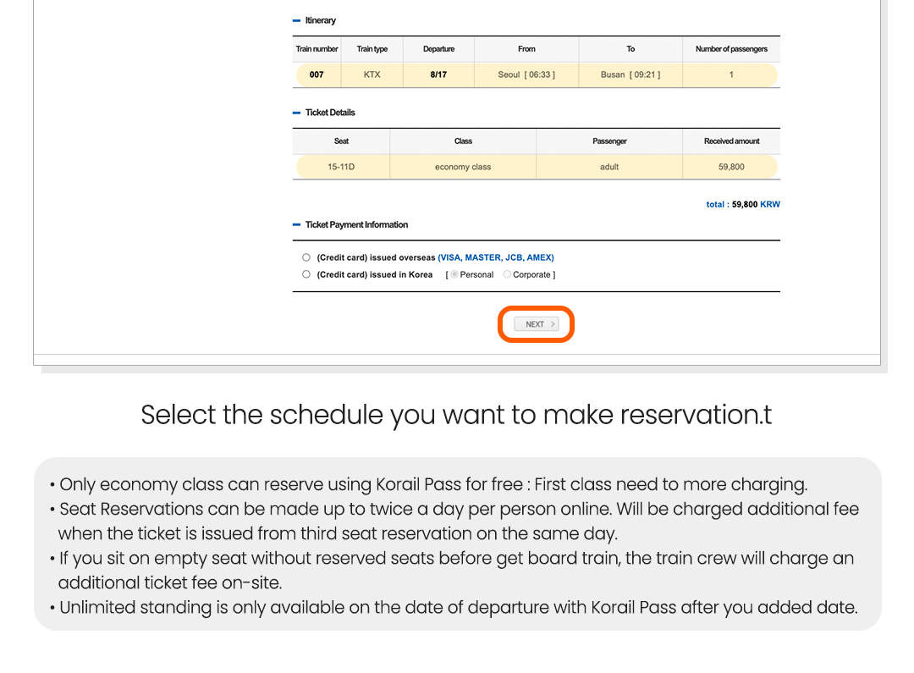Click the total 59,800 KRW text
The height and width of the screenshot is (673, 914).
pyautogui.click(x=742, y=205)
